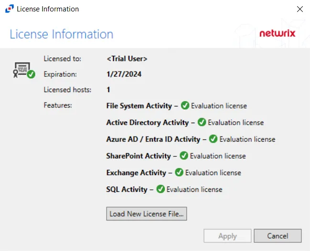Click Evaluation license text beside SharePoint Activity
The width and height of the screenshot is (310, 251).
[218, 156]
